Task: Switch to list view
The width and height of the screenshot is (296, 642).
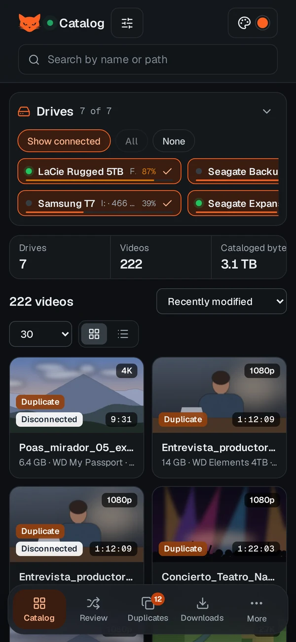Action: (x=123, y=334)
